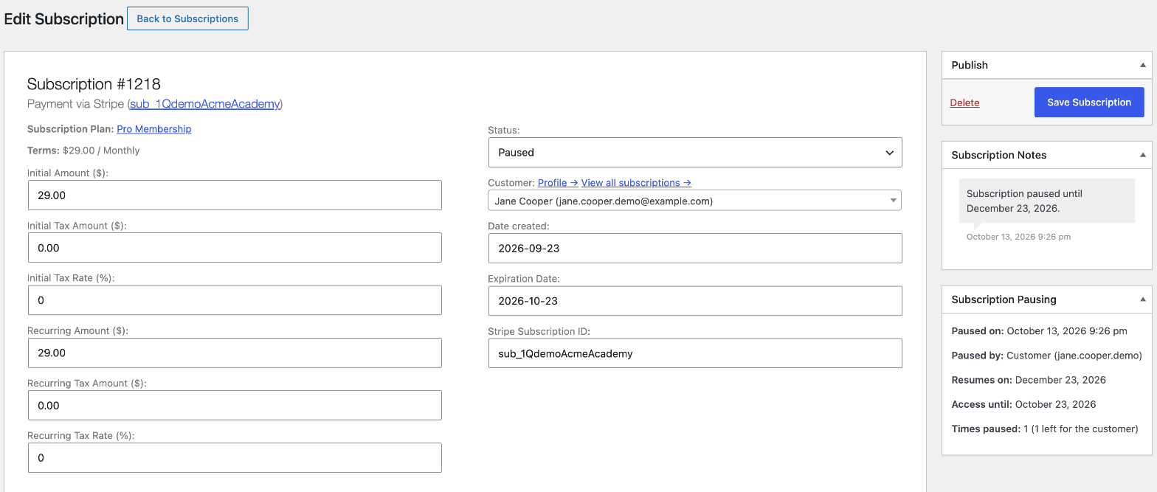
Task: Focus the Initial Tax Rate field
Action: pyautogui.click(x=235, y=300)
